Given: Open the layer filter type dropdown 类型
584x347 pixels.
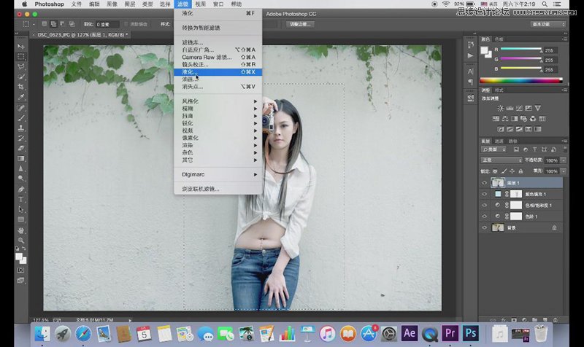Looking at the screenshot, I should (493, 149).
